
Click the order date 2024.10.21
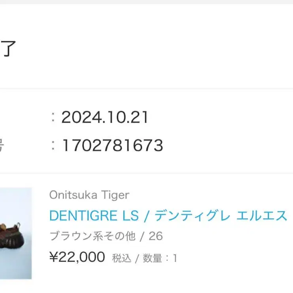coord(105,117)
